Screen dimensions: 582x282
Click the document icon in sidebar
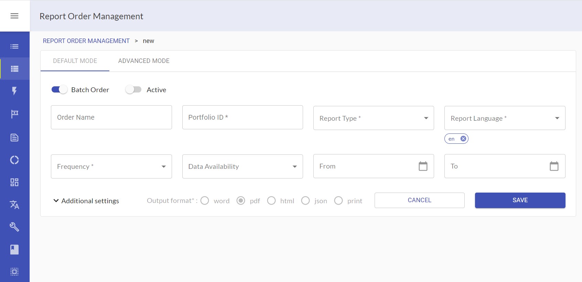coord(14,138)
